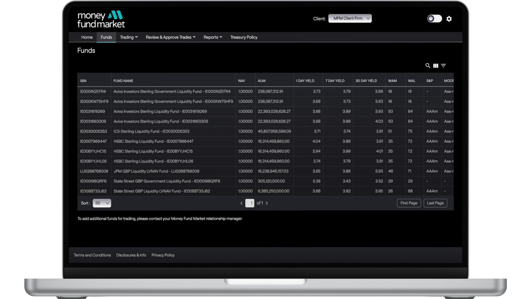The width and height of the screenshot is (531, 299).
Task: Toggle the dark mode switch
Action: [434, 19]
